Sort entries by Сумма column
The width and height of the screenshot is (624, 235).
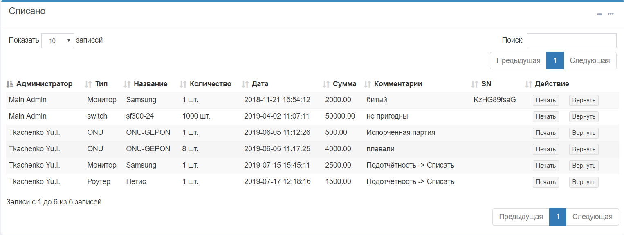click(326, 84)
